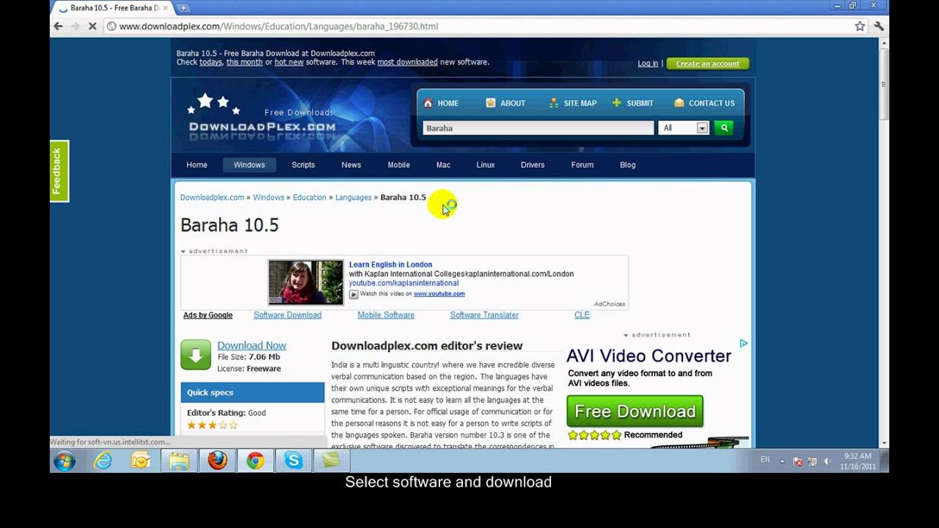This screenshot has width=939, height=528.
Task: Click Learn English in London ad title
Action: 390,265
